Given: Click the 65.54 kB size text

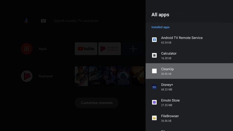Looking at the screenshot, I should (x=166, y=43).
